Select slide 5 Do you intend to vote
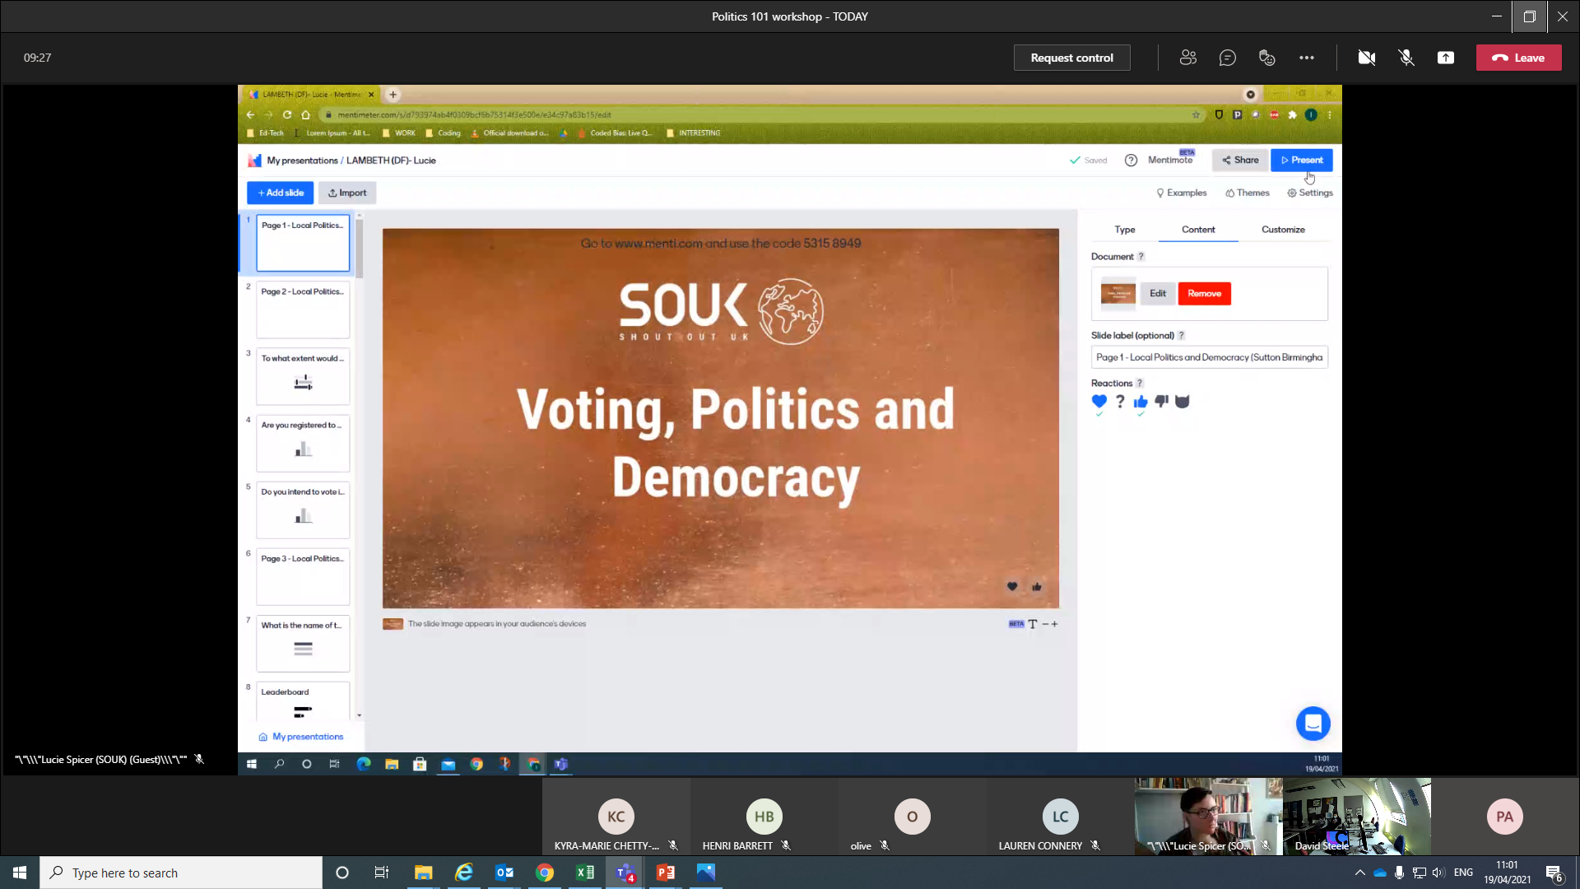Screen dimensions: 1580x889 [302, 510]
